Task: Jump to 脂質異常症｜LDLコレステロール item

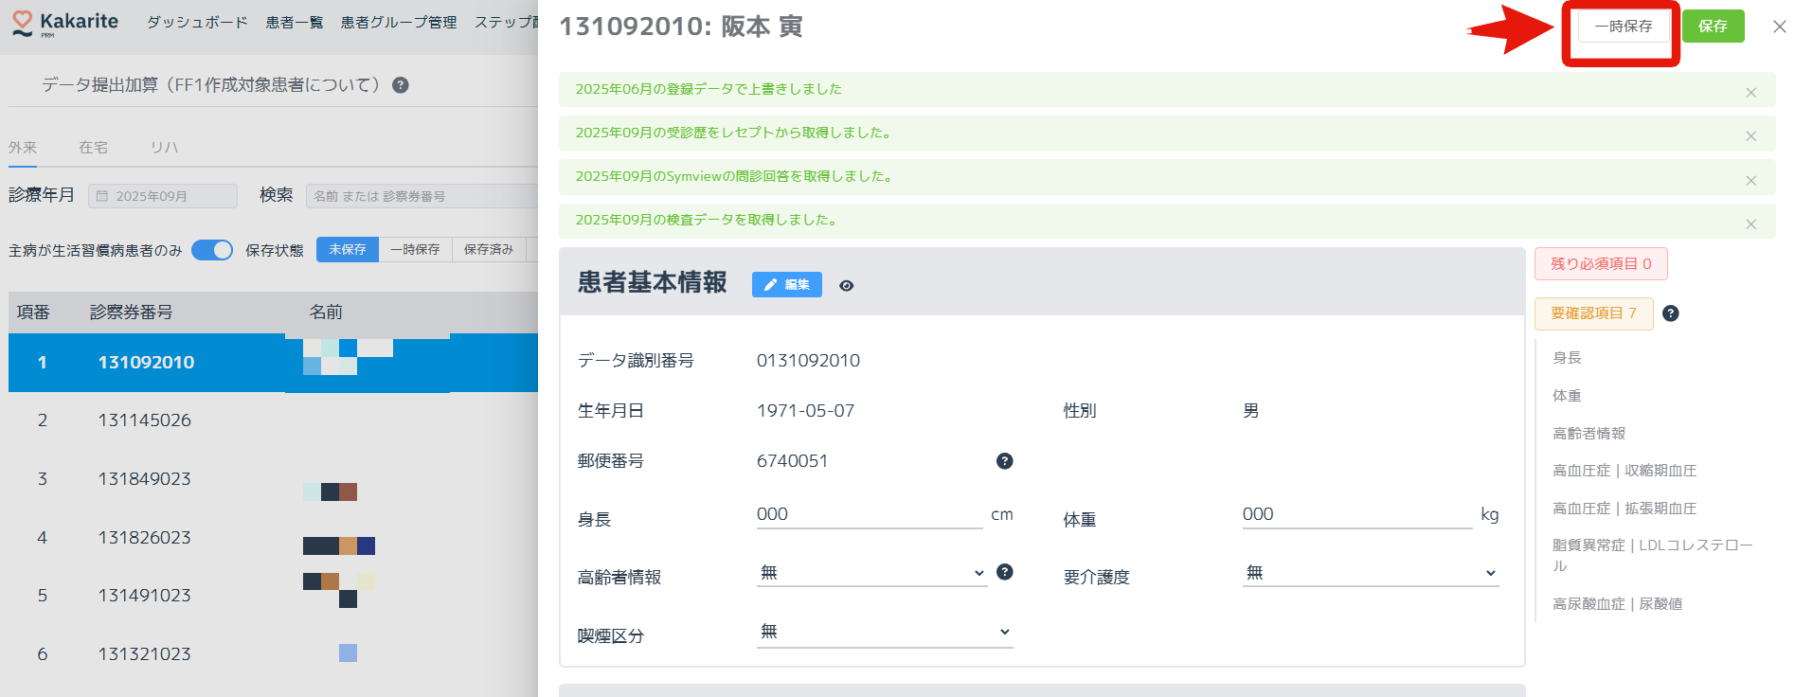Action: tap(1653, 555)
